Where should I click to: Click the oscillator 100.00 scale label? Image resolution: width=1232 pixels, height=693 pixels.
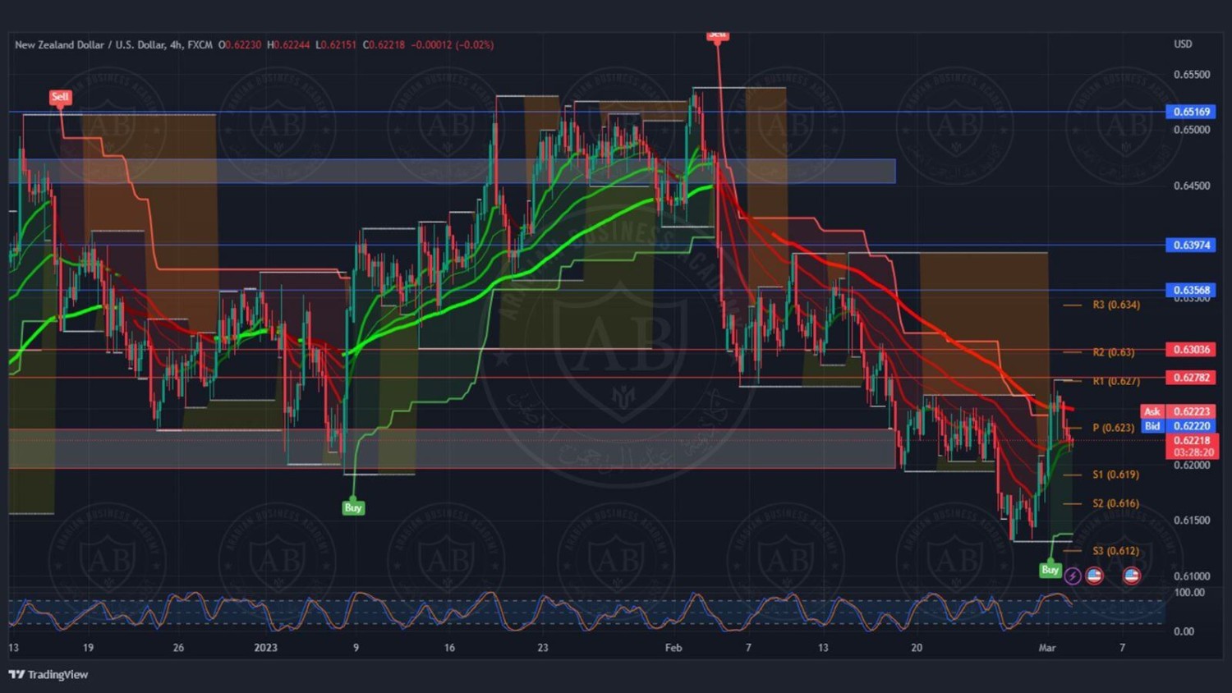click(x=1189, y=593)
